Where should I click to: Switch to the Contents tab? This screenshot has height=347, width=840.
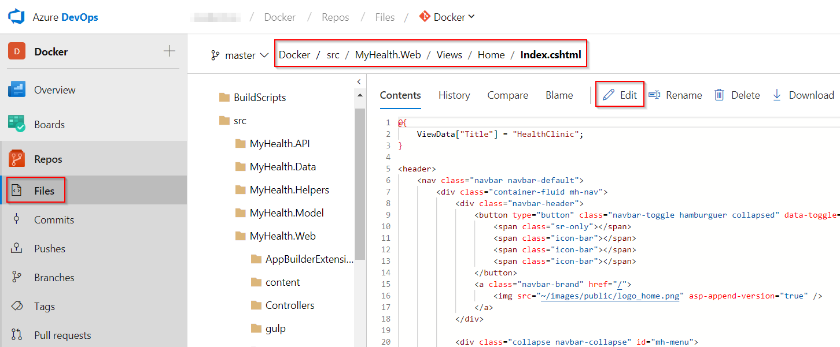pyautogui.click(x=400, y=95)
